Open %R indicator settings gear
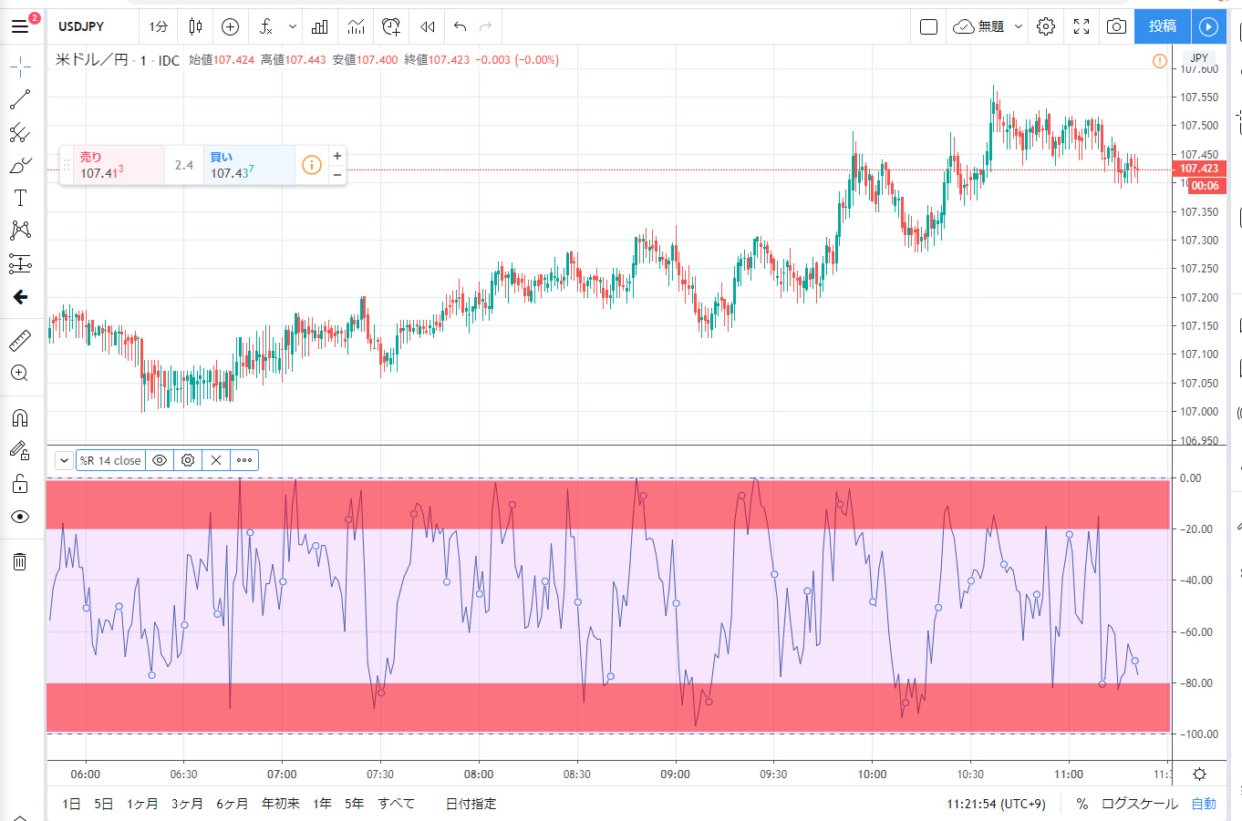 point(188,460)
